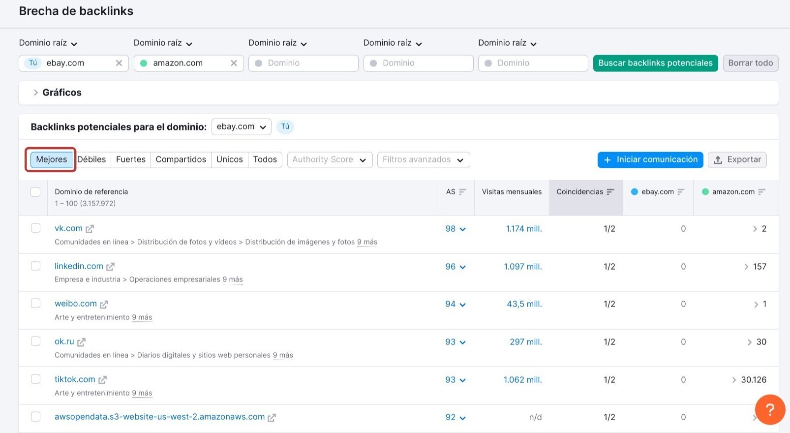This screenshot has width=790, height=433.
Task: Select all rows with header checkbox
Action: click(x=35, y=192)
